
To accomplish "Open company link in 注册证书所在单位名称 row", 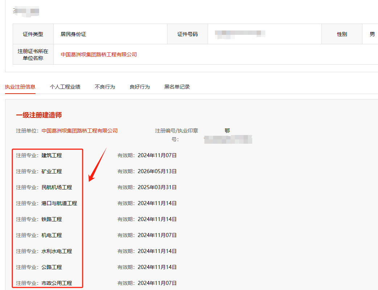I will pos(99,54).
